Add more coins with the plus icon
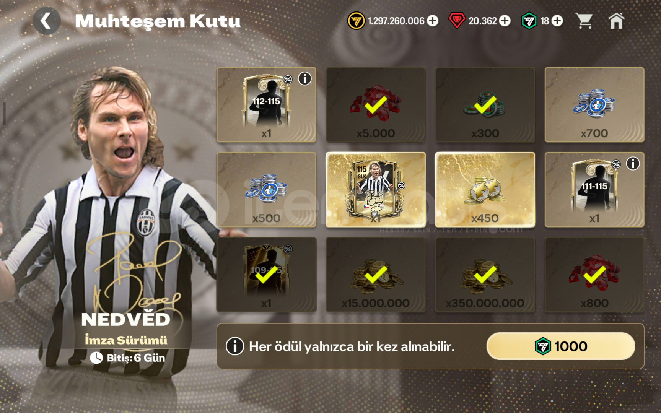661x413 pixels. (x=433, y=21)
